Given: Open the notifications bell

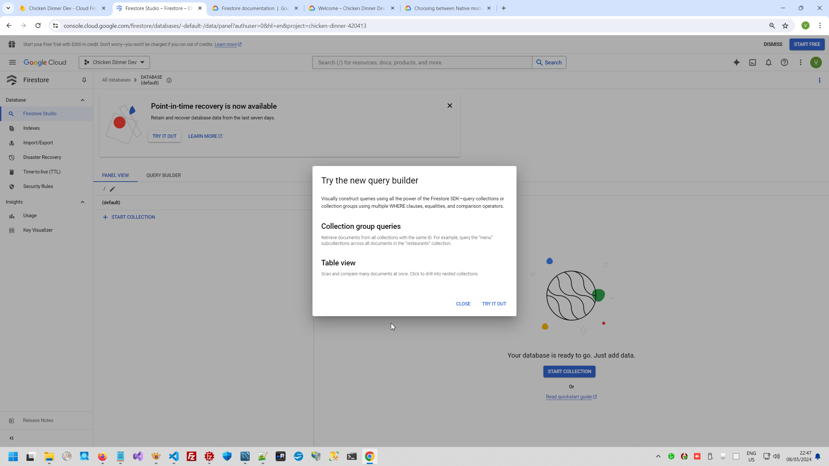Looking at the screenshot, I should (x=768, y=62).
